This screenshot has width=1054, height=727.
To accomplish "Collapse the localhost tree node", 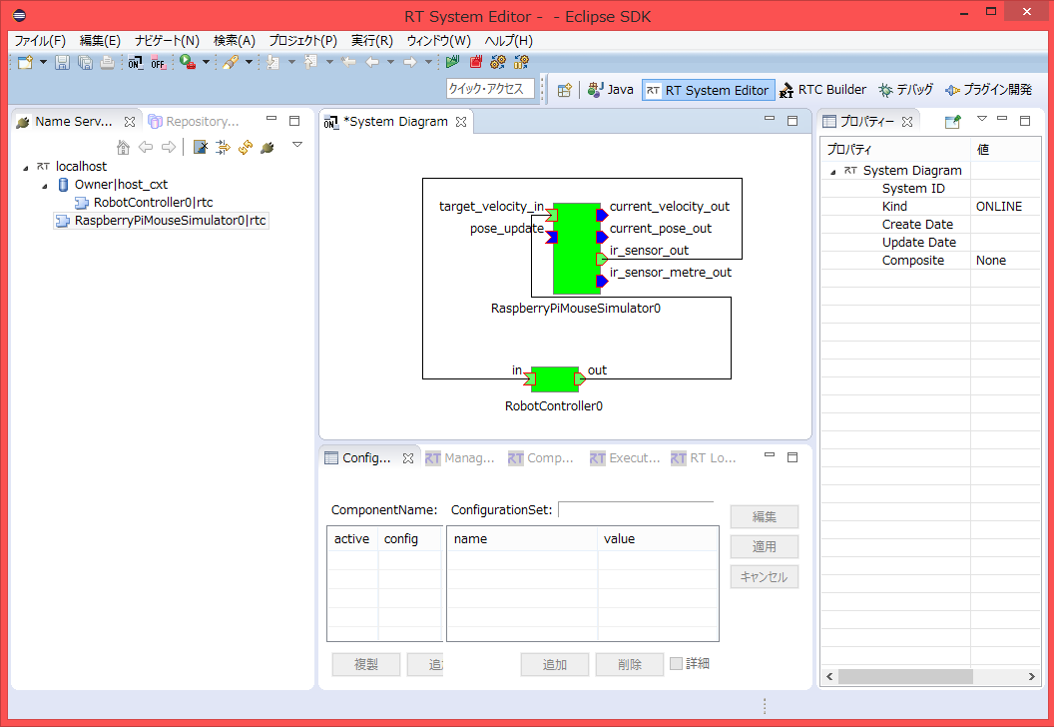I will [25, 167].
